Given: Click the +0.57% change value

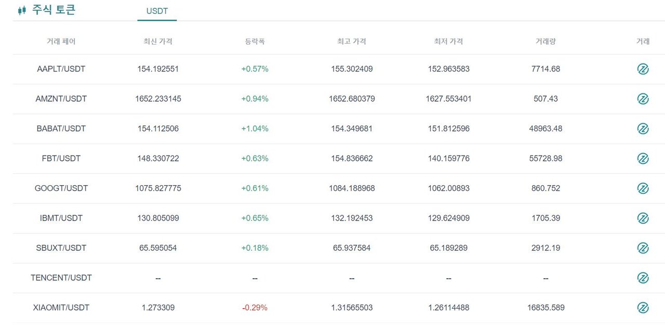Looking at the screenshot, I should (x=255, y=69).
